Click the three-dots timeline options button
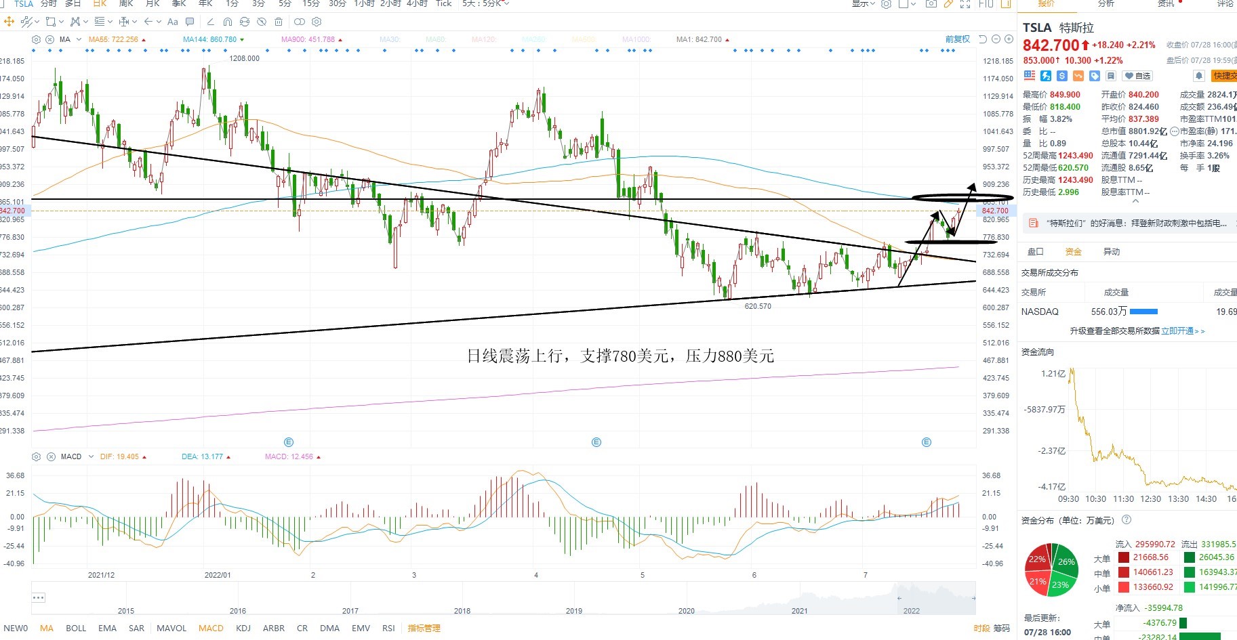 coord(39,597)
